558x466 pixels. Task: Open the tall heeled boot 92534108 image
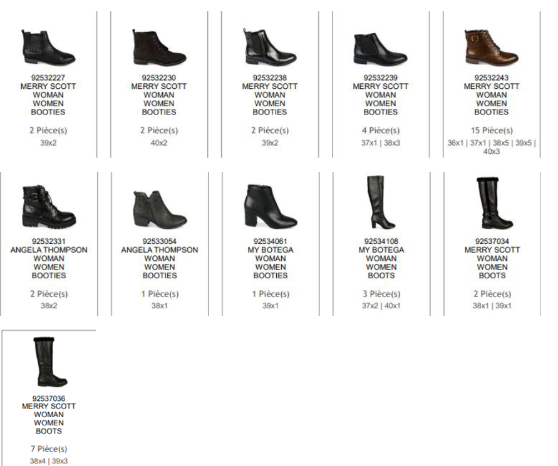[381, 203]
